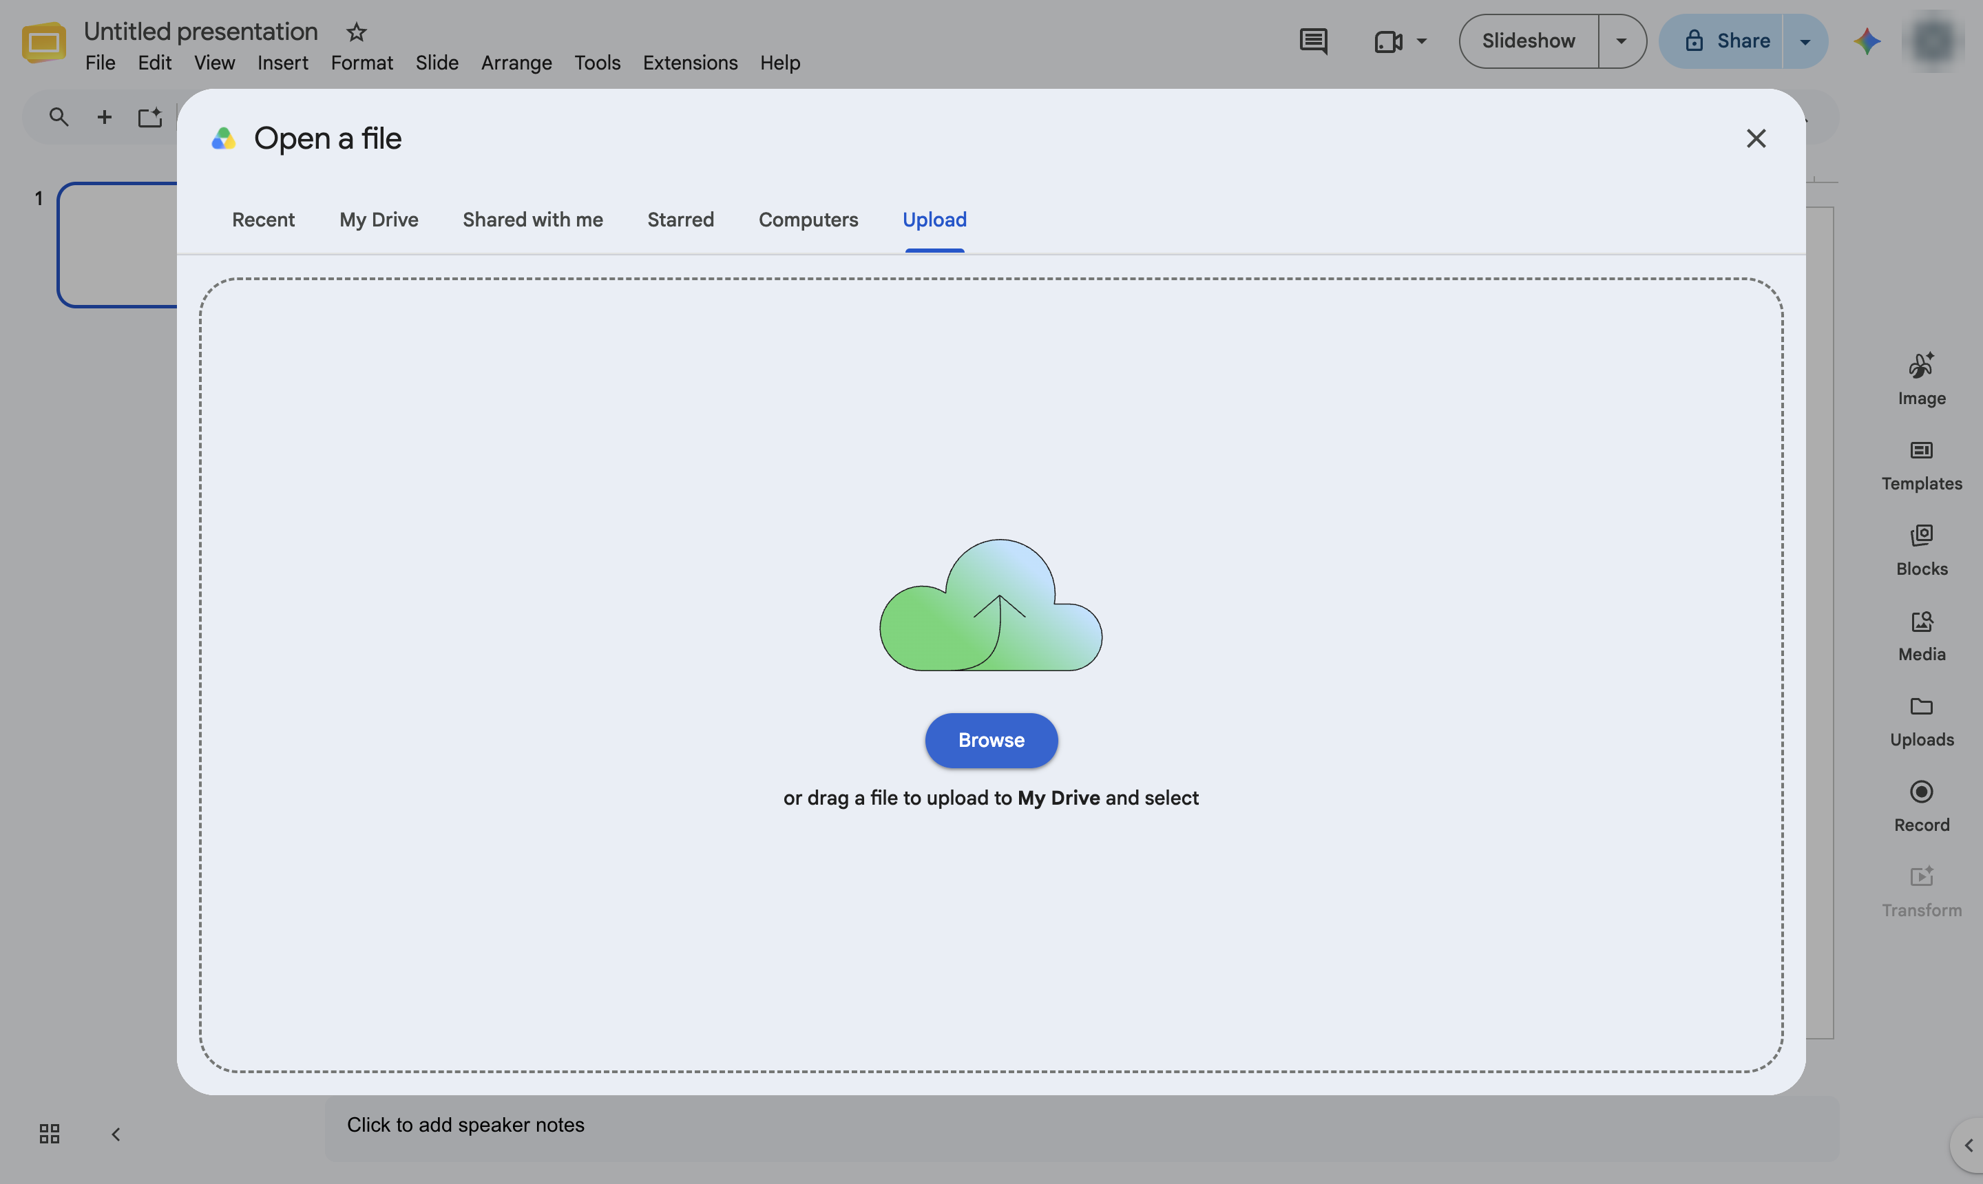
Task: Click the Browse button
Action: click(x=991, y=741)
